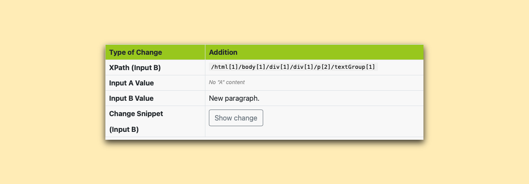The width and height of the screenshot is (529, 184).
Task: Click the "Change Snippet" row label
Action: tap(136, 113)
